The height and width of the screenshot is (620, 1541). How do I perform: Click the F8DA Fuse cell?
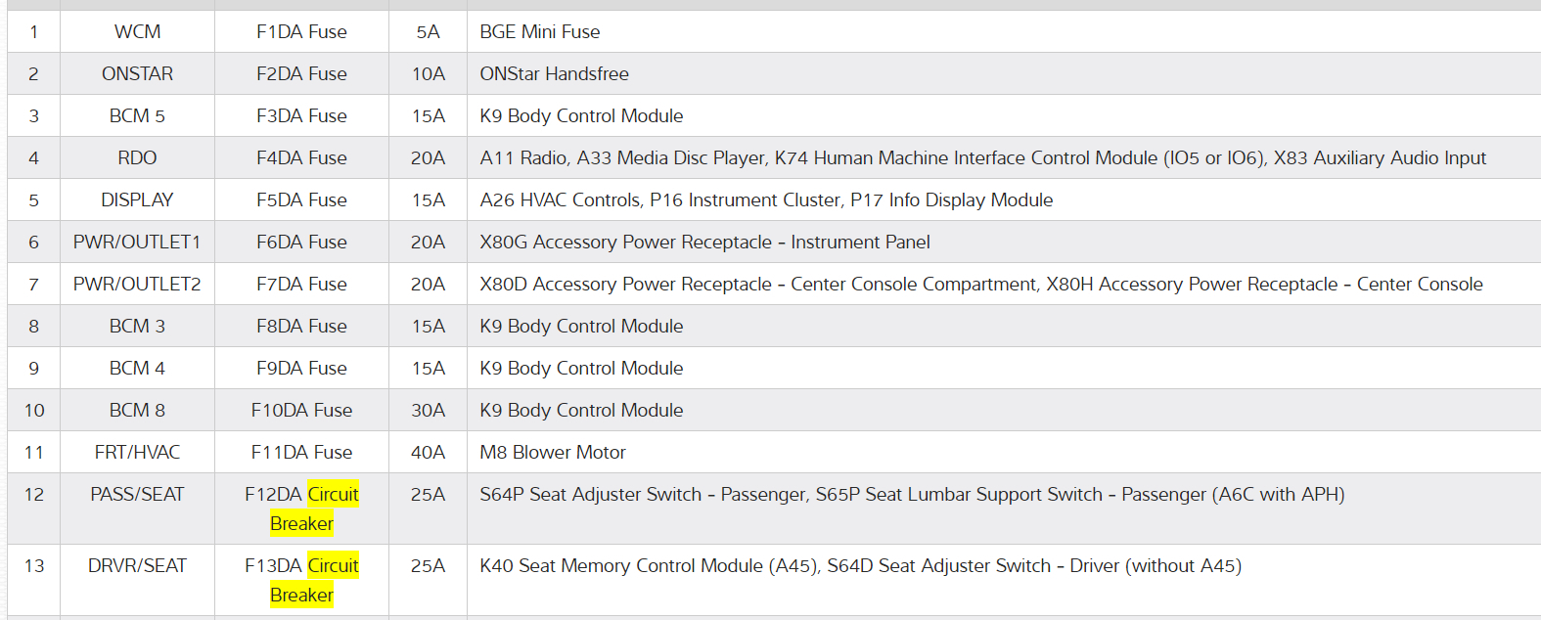click(x=301, y=327)
